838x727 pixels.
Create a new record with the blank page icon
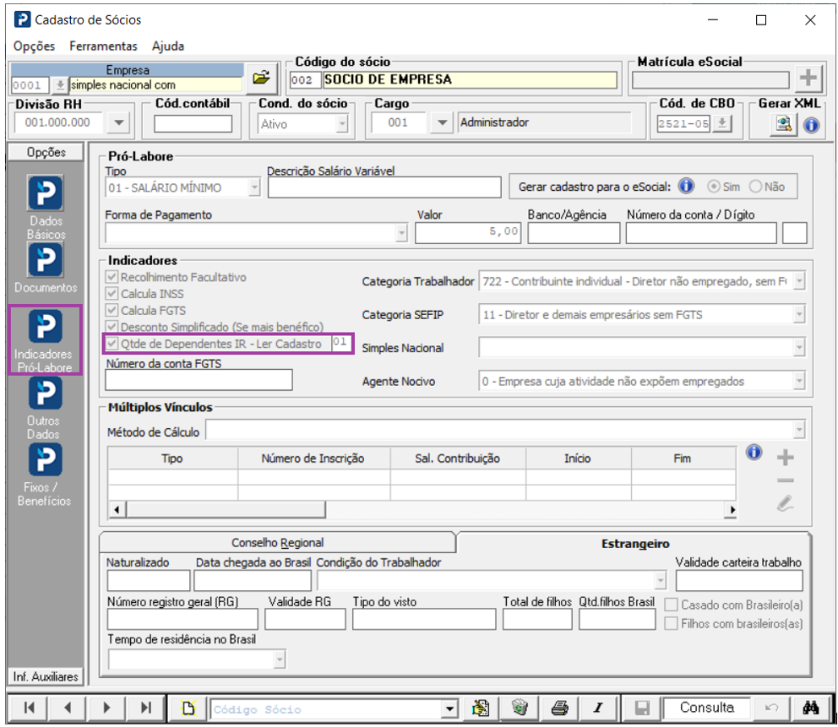tap(188, 708)
